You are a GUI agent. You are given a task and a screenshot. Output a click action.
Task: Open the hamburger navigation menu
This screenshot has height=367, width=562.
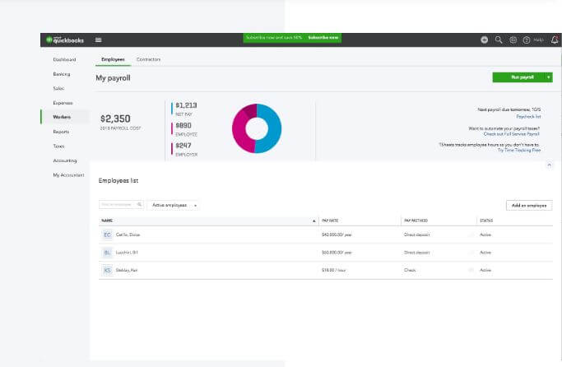[98, 39]
